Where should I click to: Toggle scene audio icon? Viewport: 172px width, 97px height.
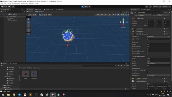click(110, 15)
